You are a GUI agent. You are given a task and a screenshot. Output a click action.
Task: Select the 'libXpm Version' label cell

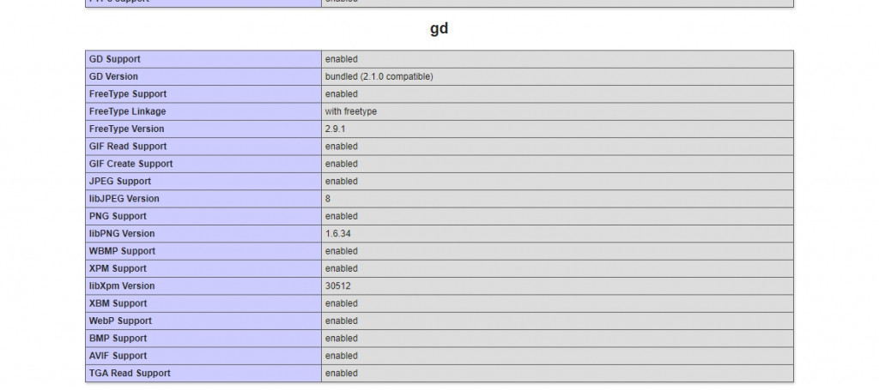(203, 286)
